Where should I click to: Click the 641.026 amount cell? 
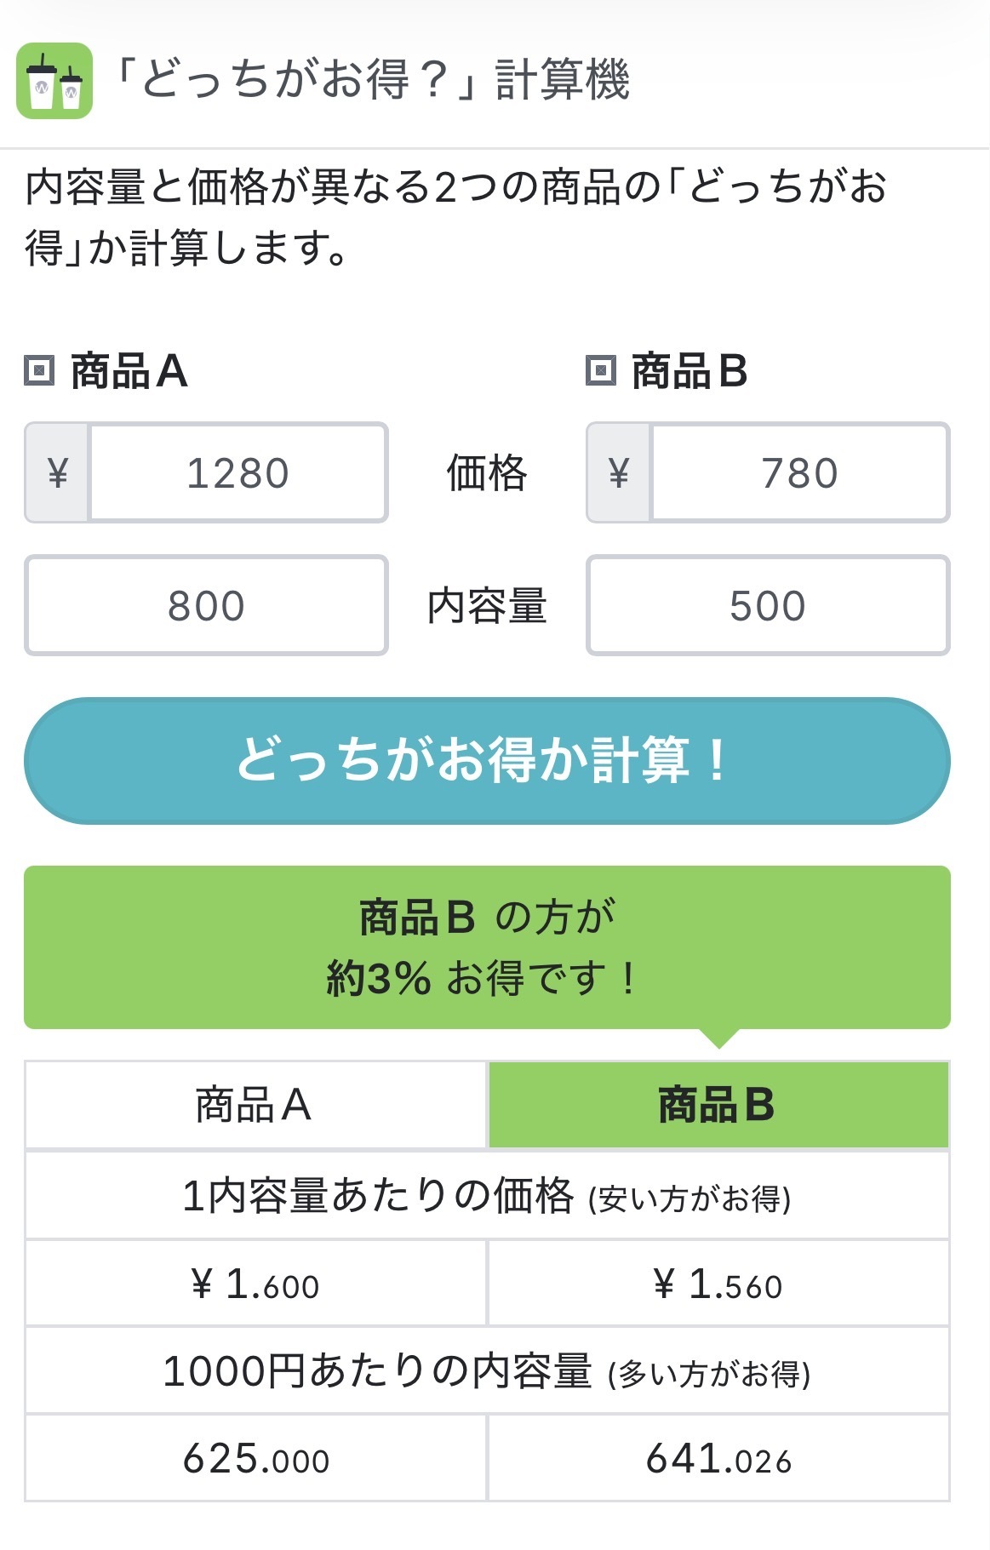coord(718,1459)
